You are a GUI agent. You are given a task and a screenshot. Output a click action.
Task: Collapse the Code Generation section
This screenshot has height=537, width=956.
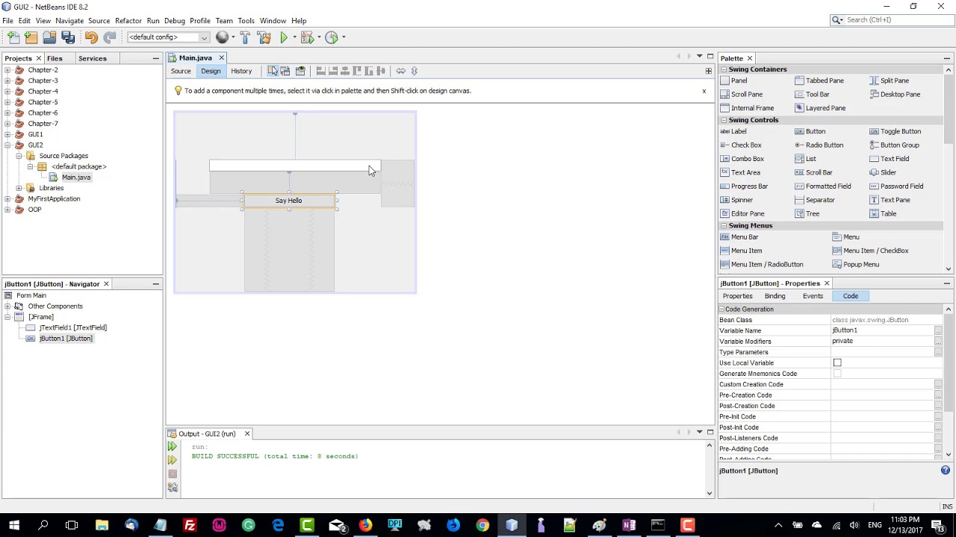tap(722, 309)
